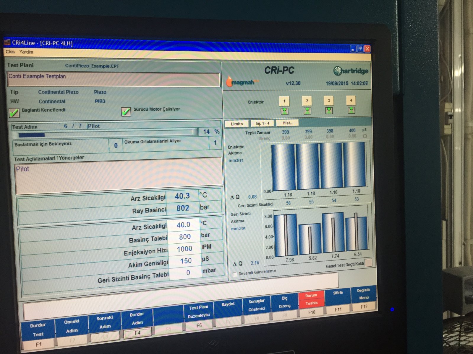Select injector 2 button

307,101
